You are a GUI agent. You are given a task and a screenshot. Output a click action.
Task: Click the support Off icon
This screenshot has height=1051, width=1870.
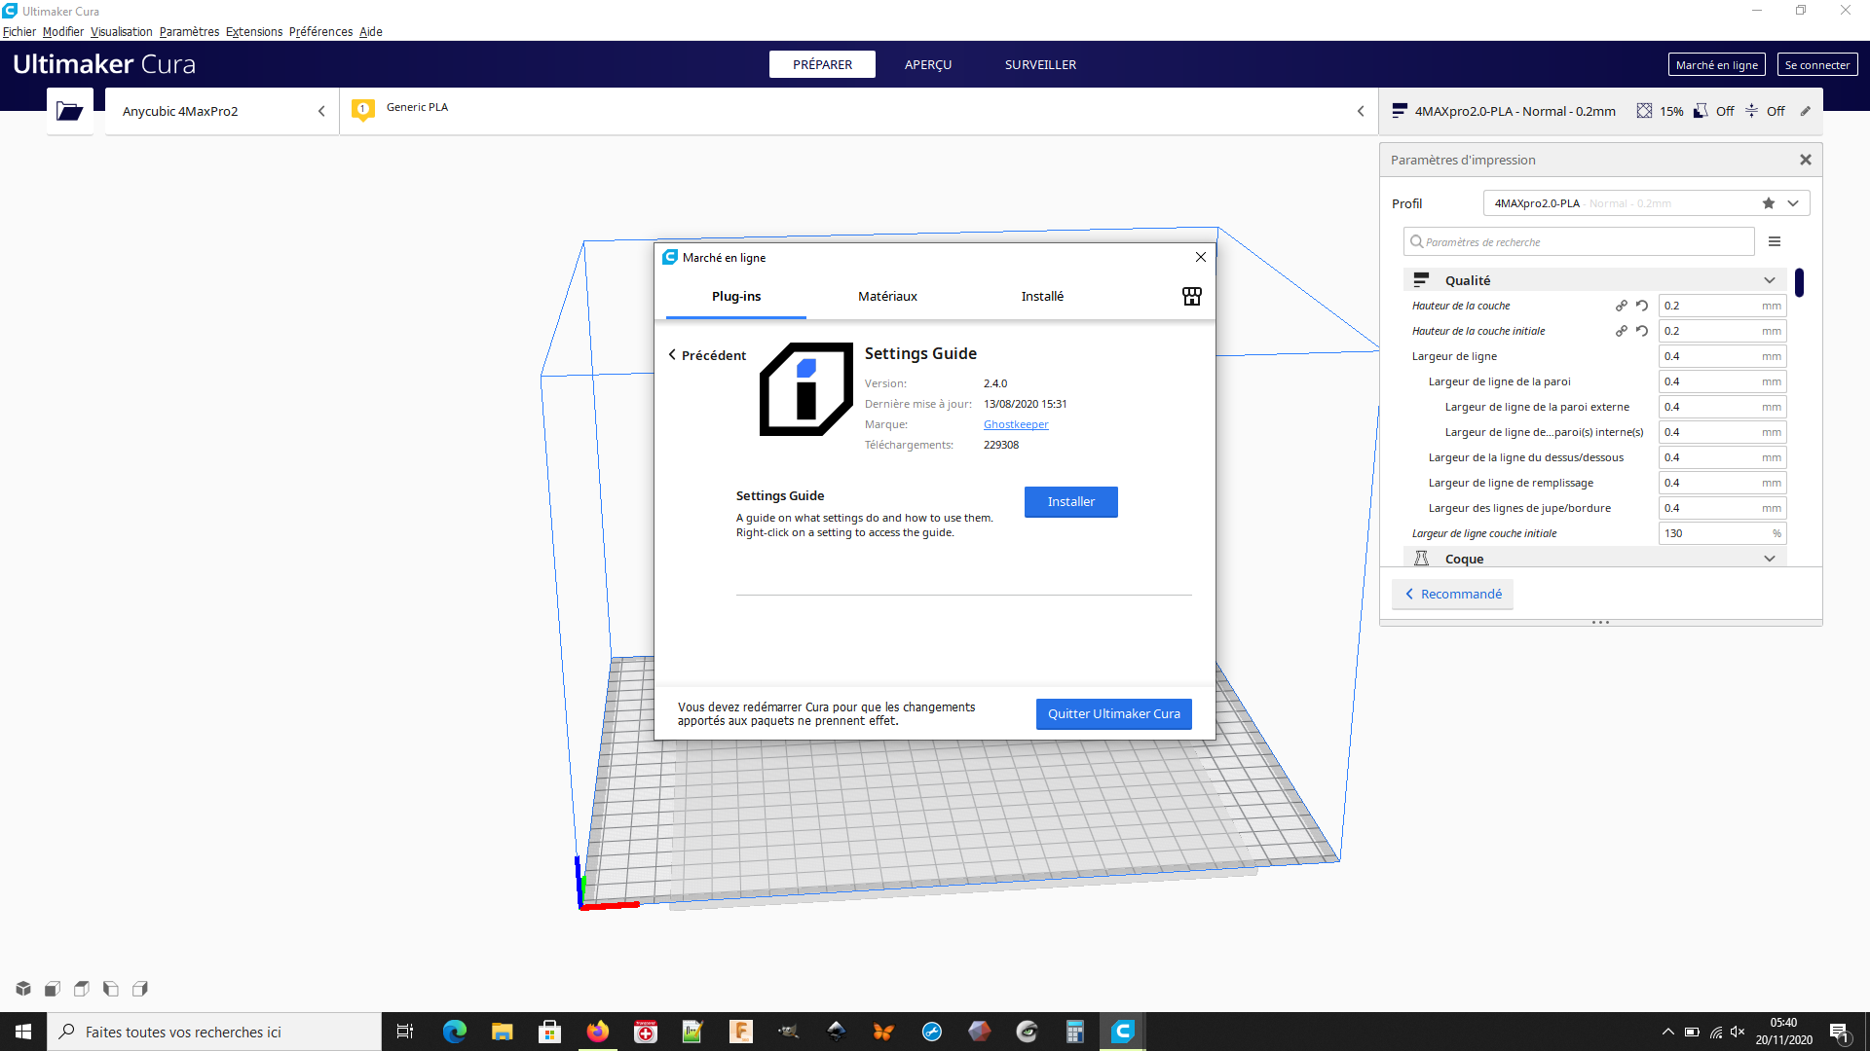(1701, 111)
